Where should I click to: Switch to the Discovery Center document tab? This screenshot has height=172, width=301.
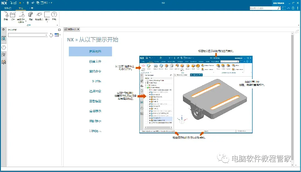(72, 29)
